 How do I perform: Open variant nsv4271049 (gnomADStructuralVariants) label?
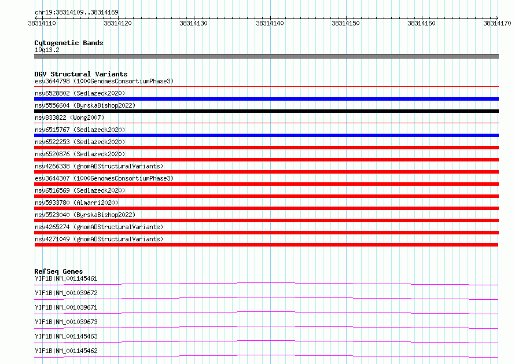pyautogui.click(x=99, y=239)
